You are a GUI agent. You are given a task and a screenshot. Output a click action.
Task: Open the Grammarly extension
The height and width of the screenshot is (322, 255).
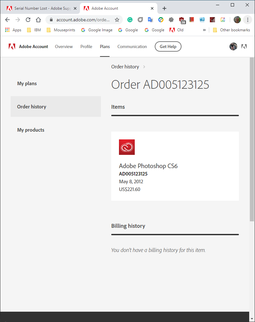coord(130,20)
